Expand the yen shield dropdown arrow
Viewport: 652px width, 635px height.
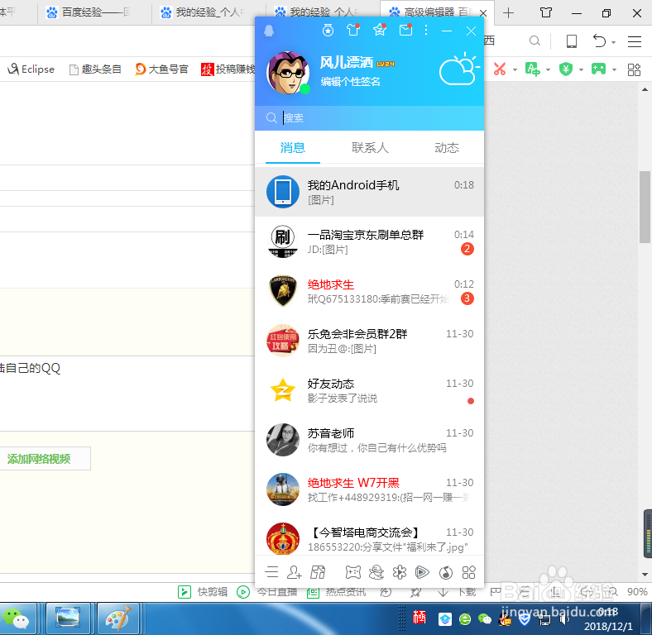(582, 69)
